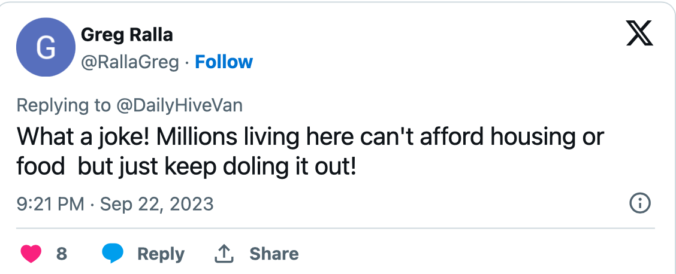Click the Sep 22, 2023 date
The width and height of the screenshot is (676, 274).
156,204
